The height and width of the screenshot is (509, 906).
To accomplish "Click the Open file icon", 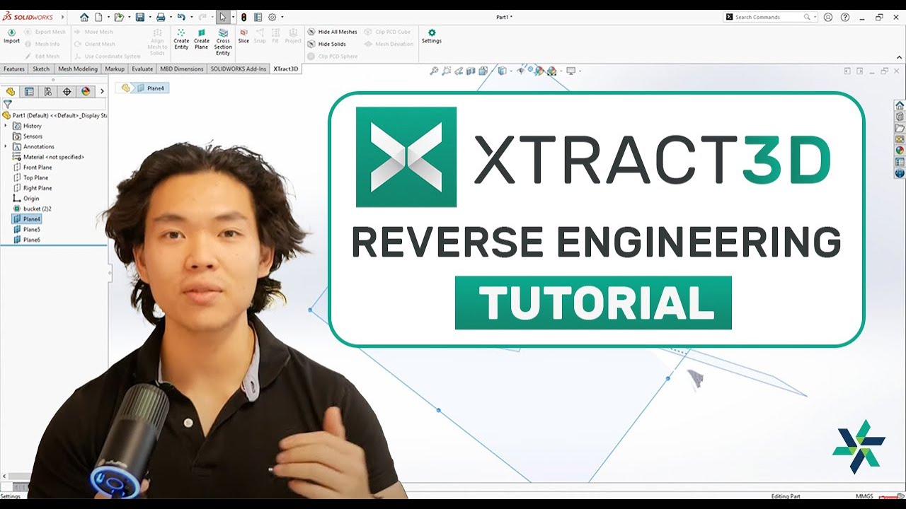I will (119, 17).
